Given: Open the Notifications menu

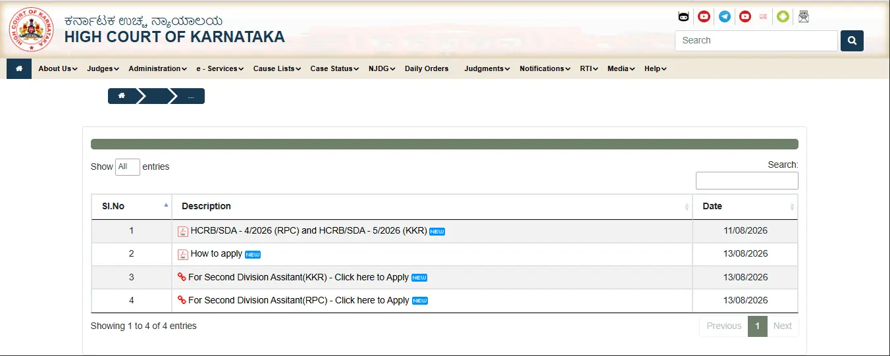Looking at the screenshot, I should coord(545,68).
